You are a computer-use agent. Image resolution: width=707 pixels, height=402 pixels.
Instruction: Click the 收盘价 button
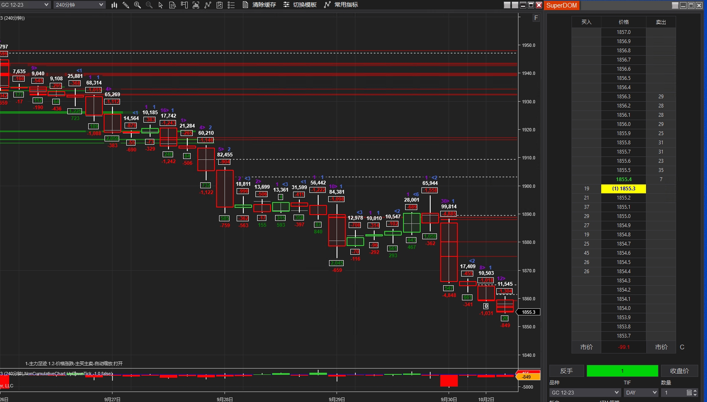[679, 371]
